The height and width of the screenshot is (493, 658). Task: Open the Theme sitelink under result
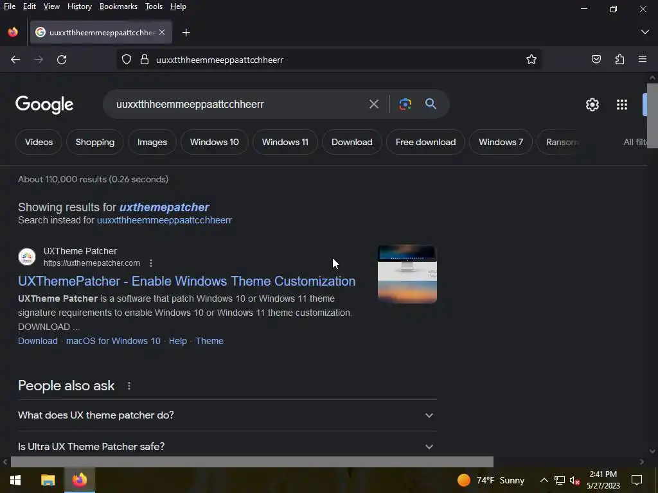tap(209, 341)
